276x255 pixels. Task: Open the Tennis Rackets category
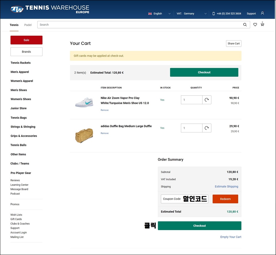[21, 63]
